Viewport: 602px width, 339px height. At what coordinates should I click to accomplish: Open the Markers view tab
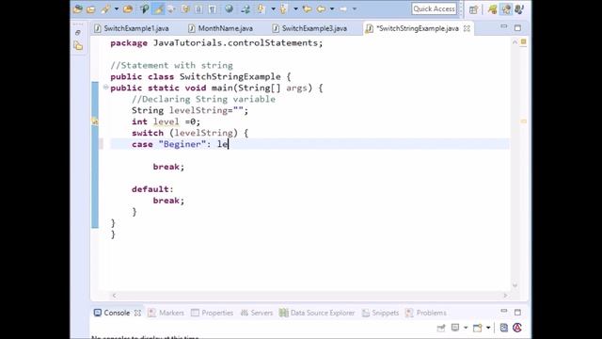166,313
